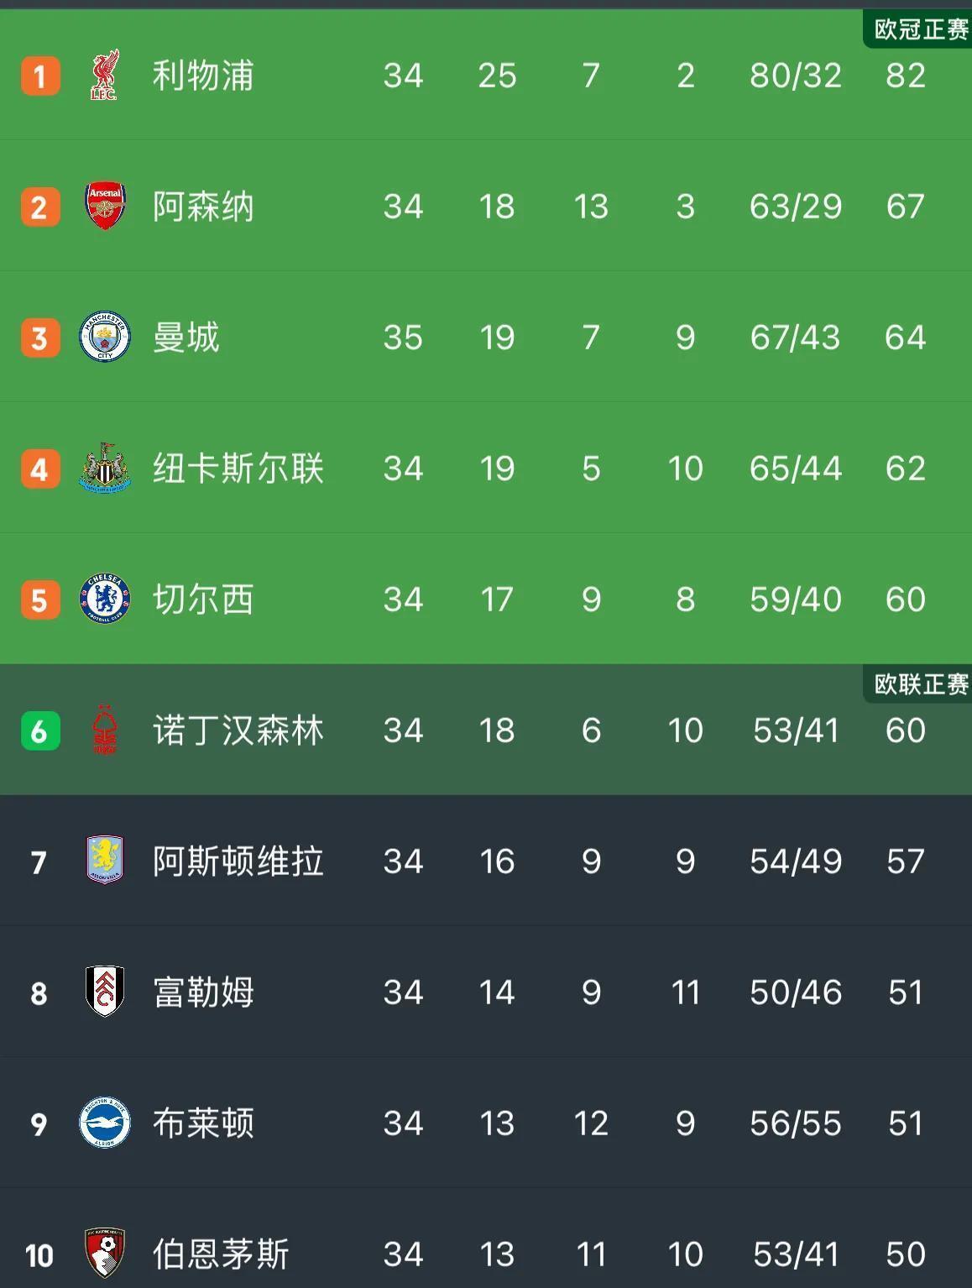Image resolution: width=972 pixels, height=1288 pixels.
Task: Click the rank 1 position badge
Action: (x=39, y=75)
